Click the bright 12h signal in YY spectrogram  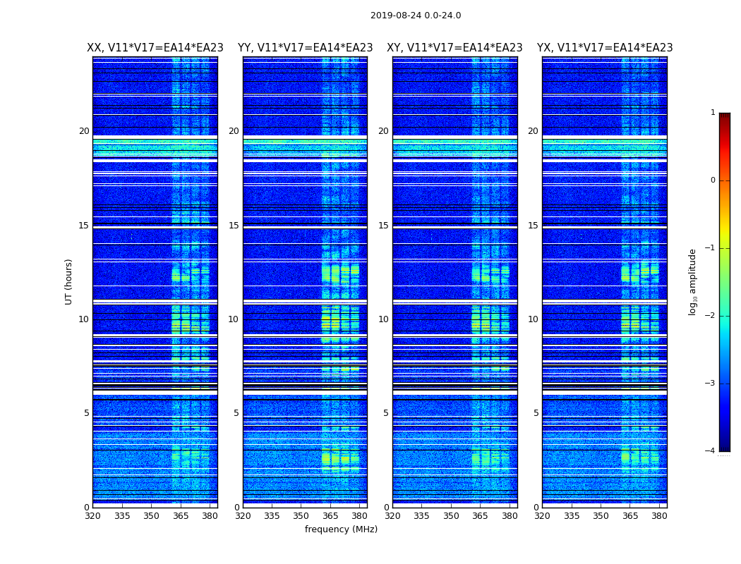click(340, 274)
